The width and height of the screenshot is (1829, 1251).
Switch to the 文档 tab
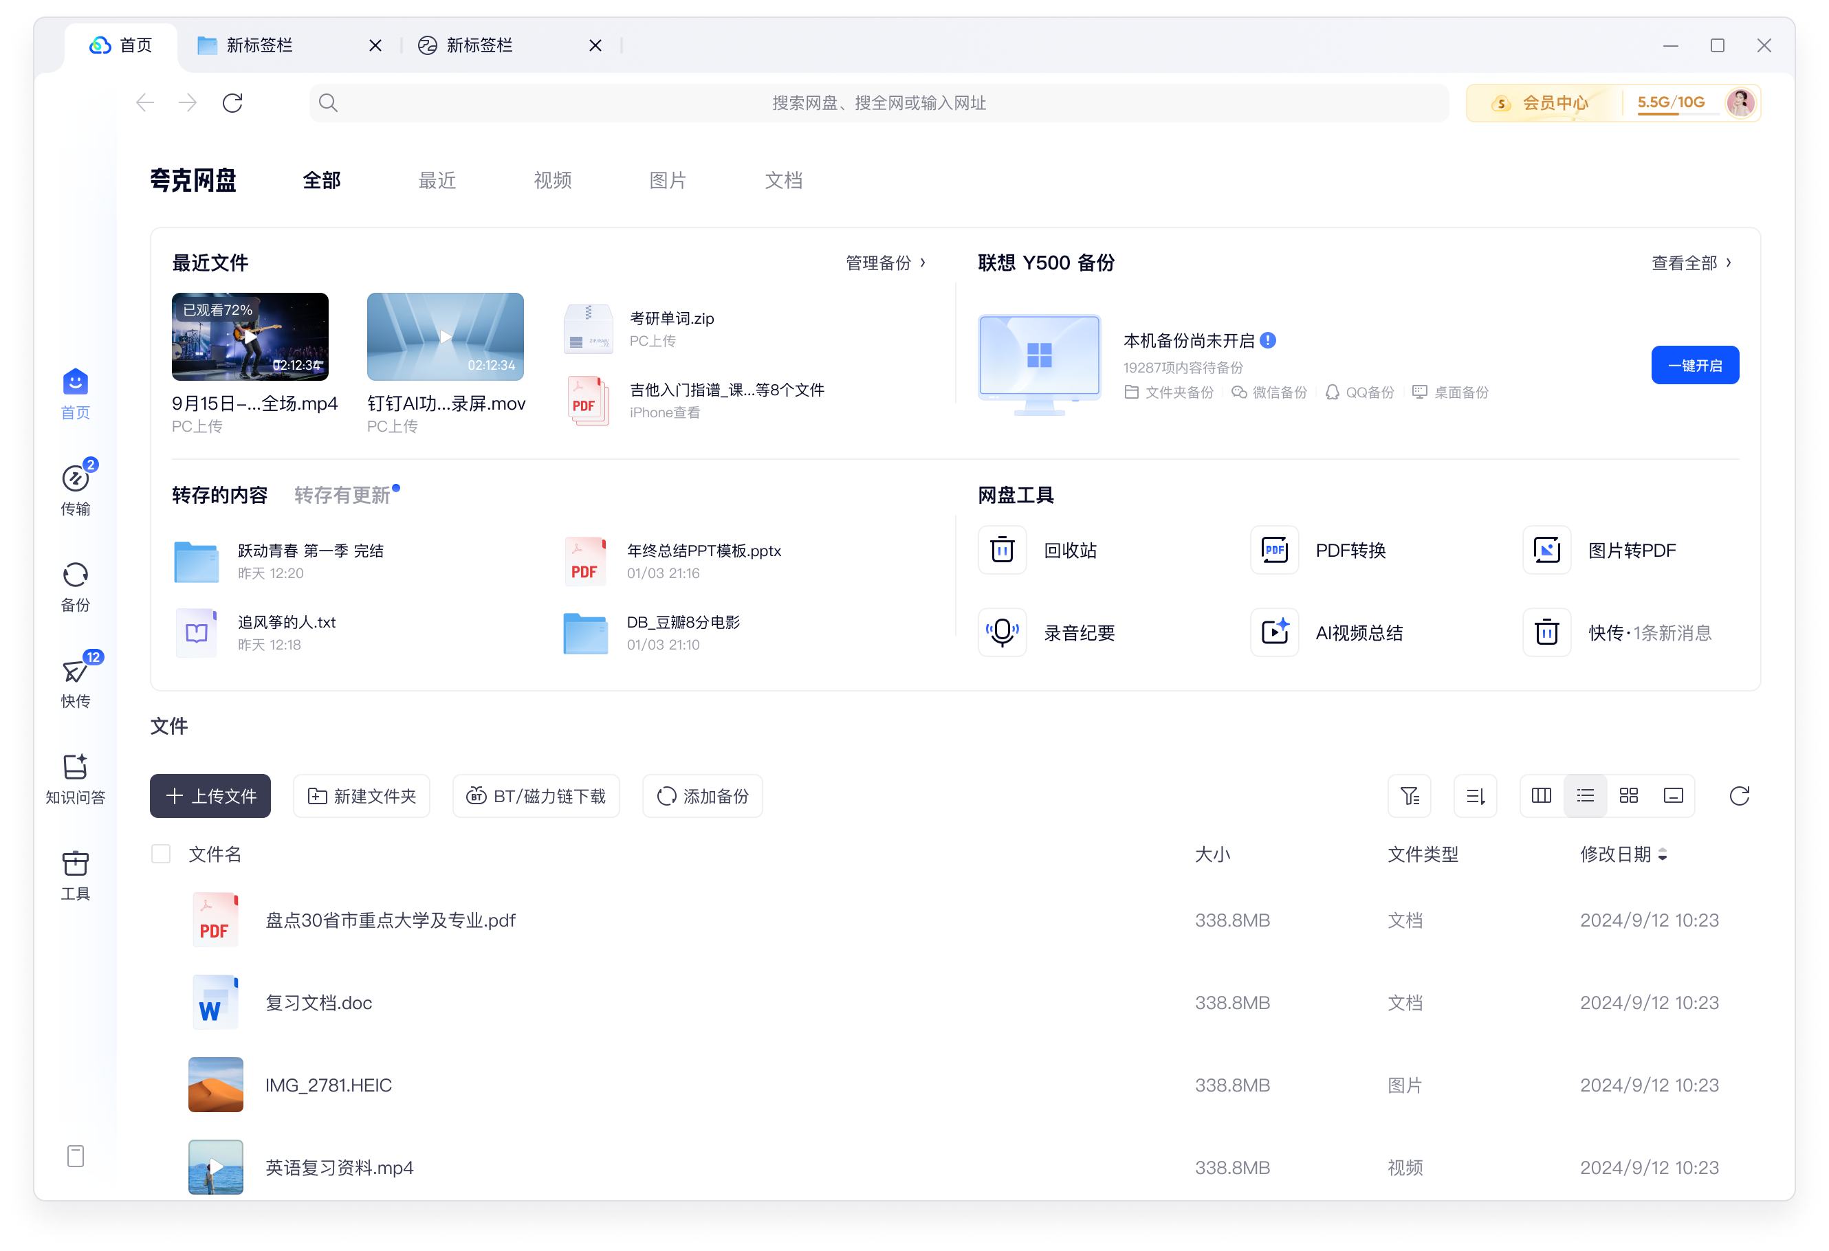783,180
